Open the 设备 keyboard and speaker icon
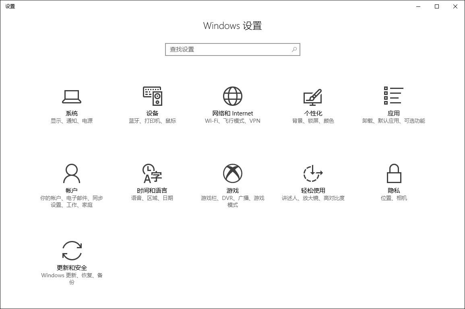 coord(153,96)
